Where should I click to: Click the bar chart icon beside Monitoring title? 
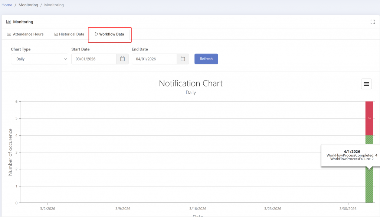[9, 22]
